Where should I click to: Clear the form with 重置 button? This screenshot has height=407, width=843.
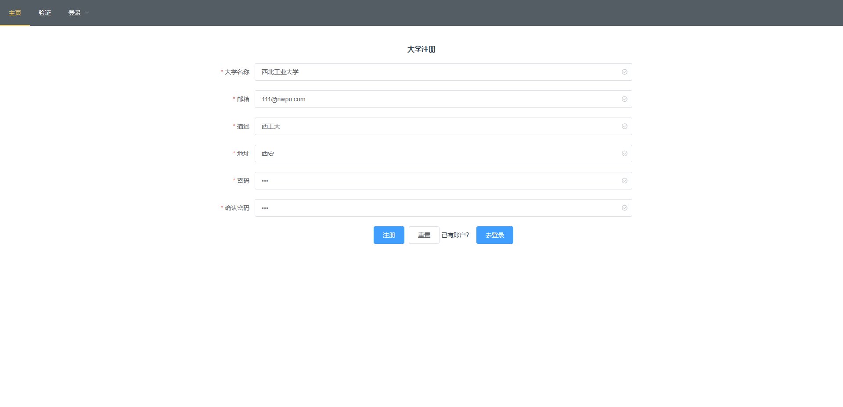pyautogui.click(x=424, y=235)
